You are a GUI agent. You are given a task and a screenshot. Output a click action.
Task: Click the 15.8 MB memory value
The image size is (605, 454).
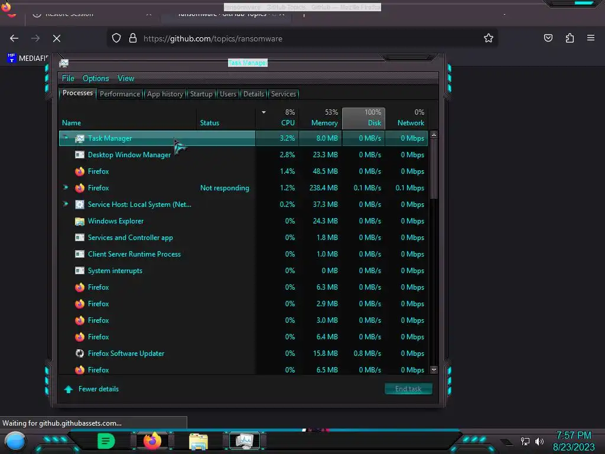pos(326,354)
